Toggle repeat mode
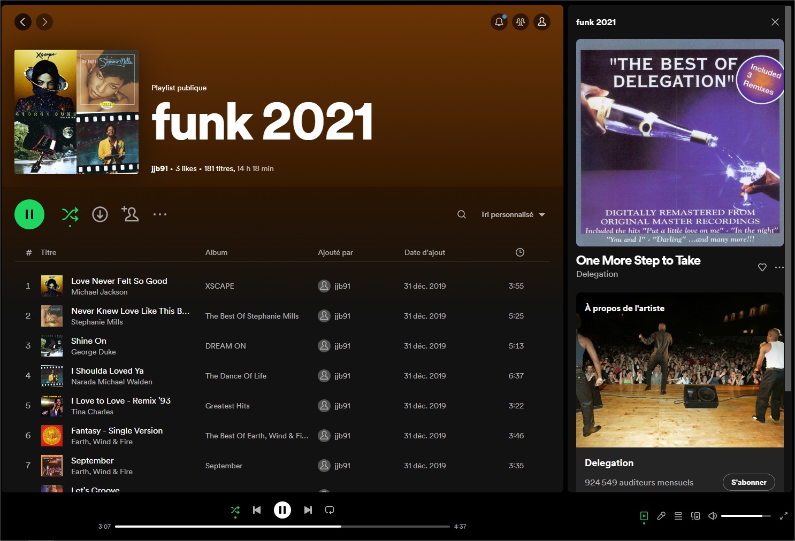 (330, 510)
